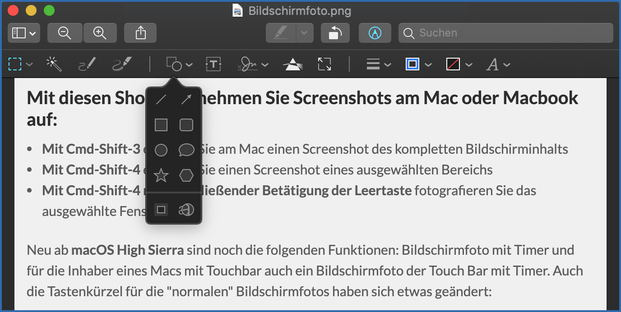Insert a speech bubble shape
Viewport: 621px width, 312px height.
coord(186,150)
